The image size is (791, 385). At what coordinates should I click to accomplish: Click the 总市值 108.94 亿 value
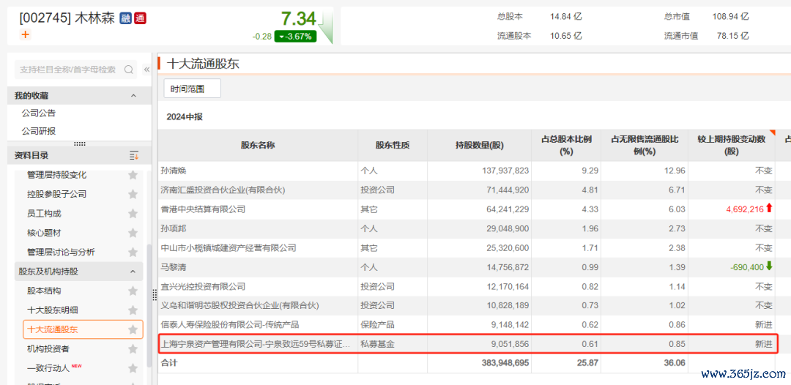pyautogui.click(x=730, y=17)
